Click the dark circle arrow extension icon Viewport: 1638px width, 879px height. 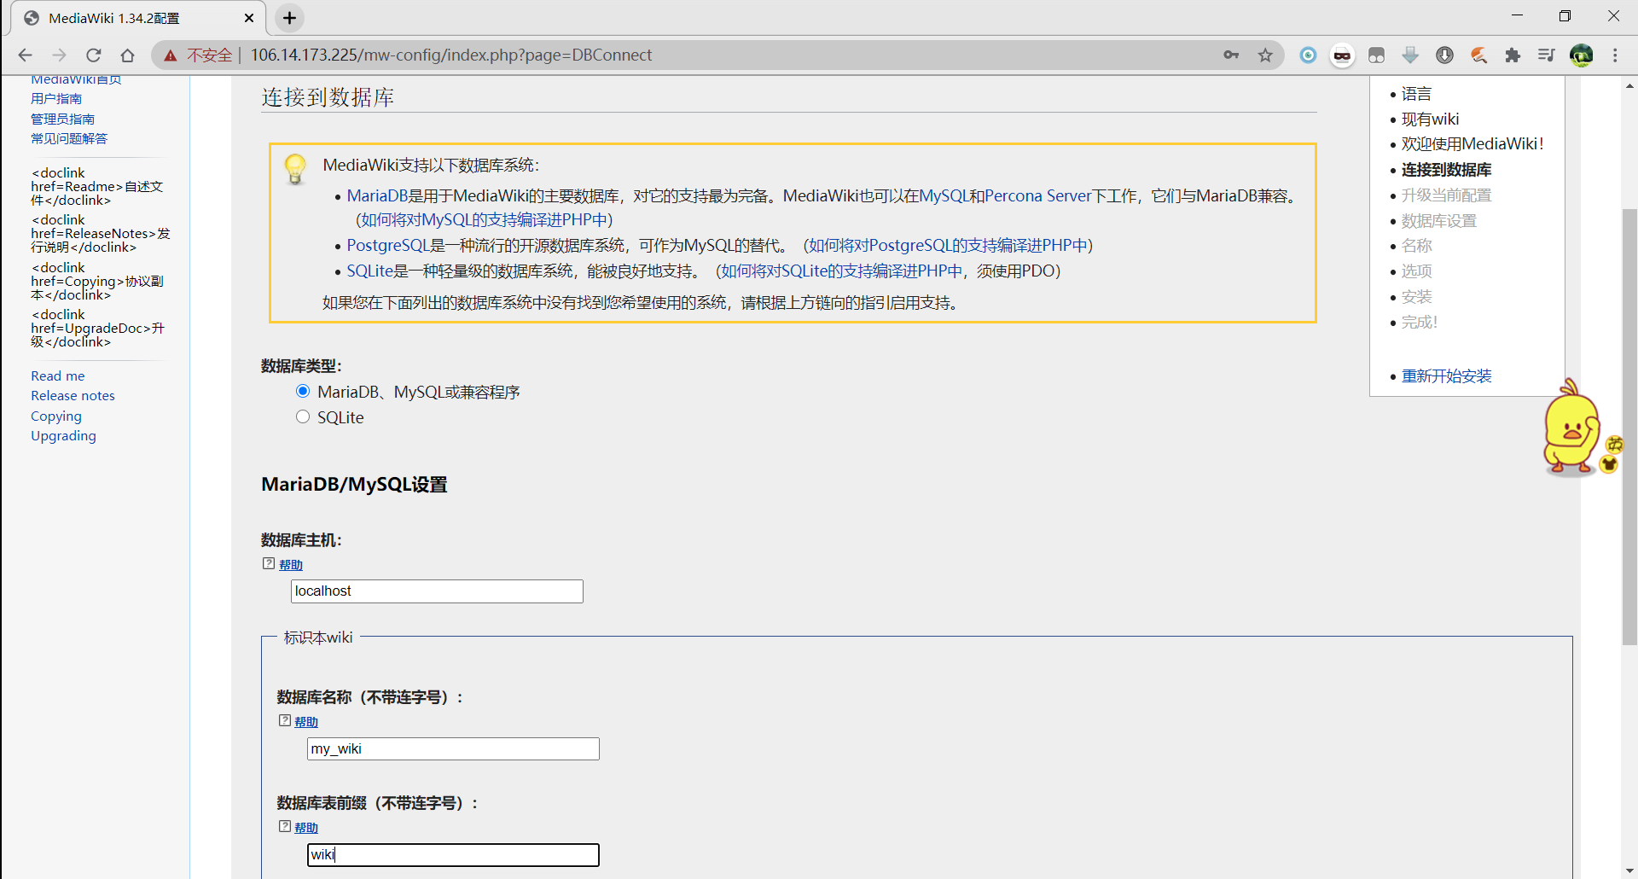point(1444,55)
